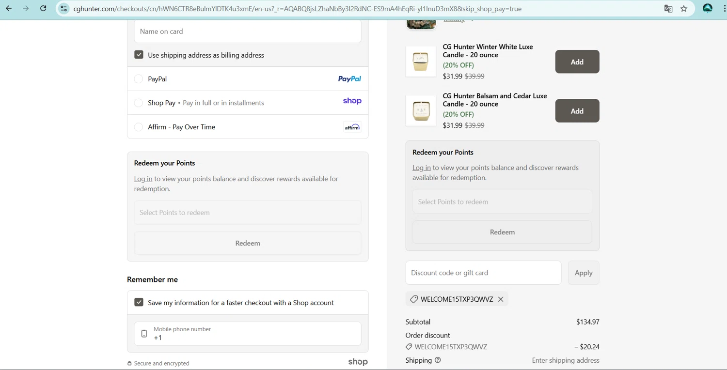
Task: Uncheck Use shipping address as billing address
Action: pyautogui.click(x=139, y=55)
